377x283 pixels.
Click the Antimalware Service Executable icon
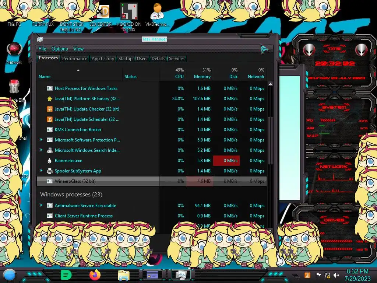(x=50, y=206)
